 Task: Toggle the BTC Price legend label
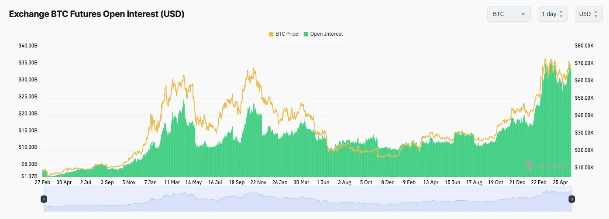tap(286, 34)
